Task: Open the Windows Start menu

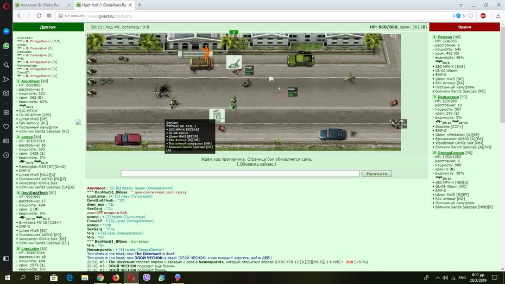Action: click(x=7, y=277)
